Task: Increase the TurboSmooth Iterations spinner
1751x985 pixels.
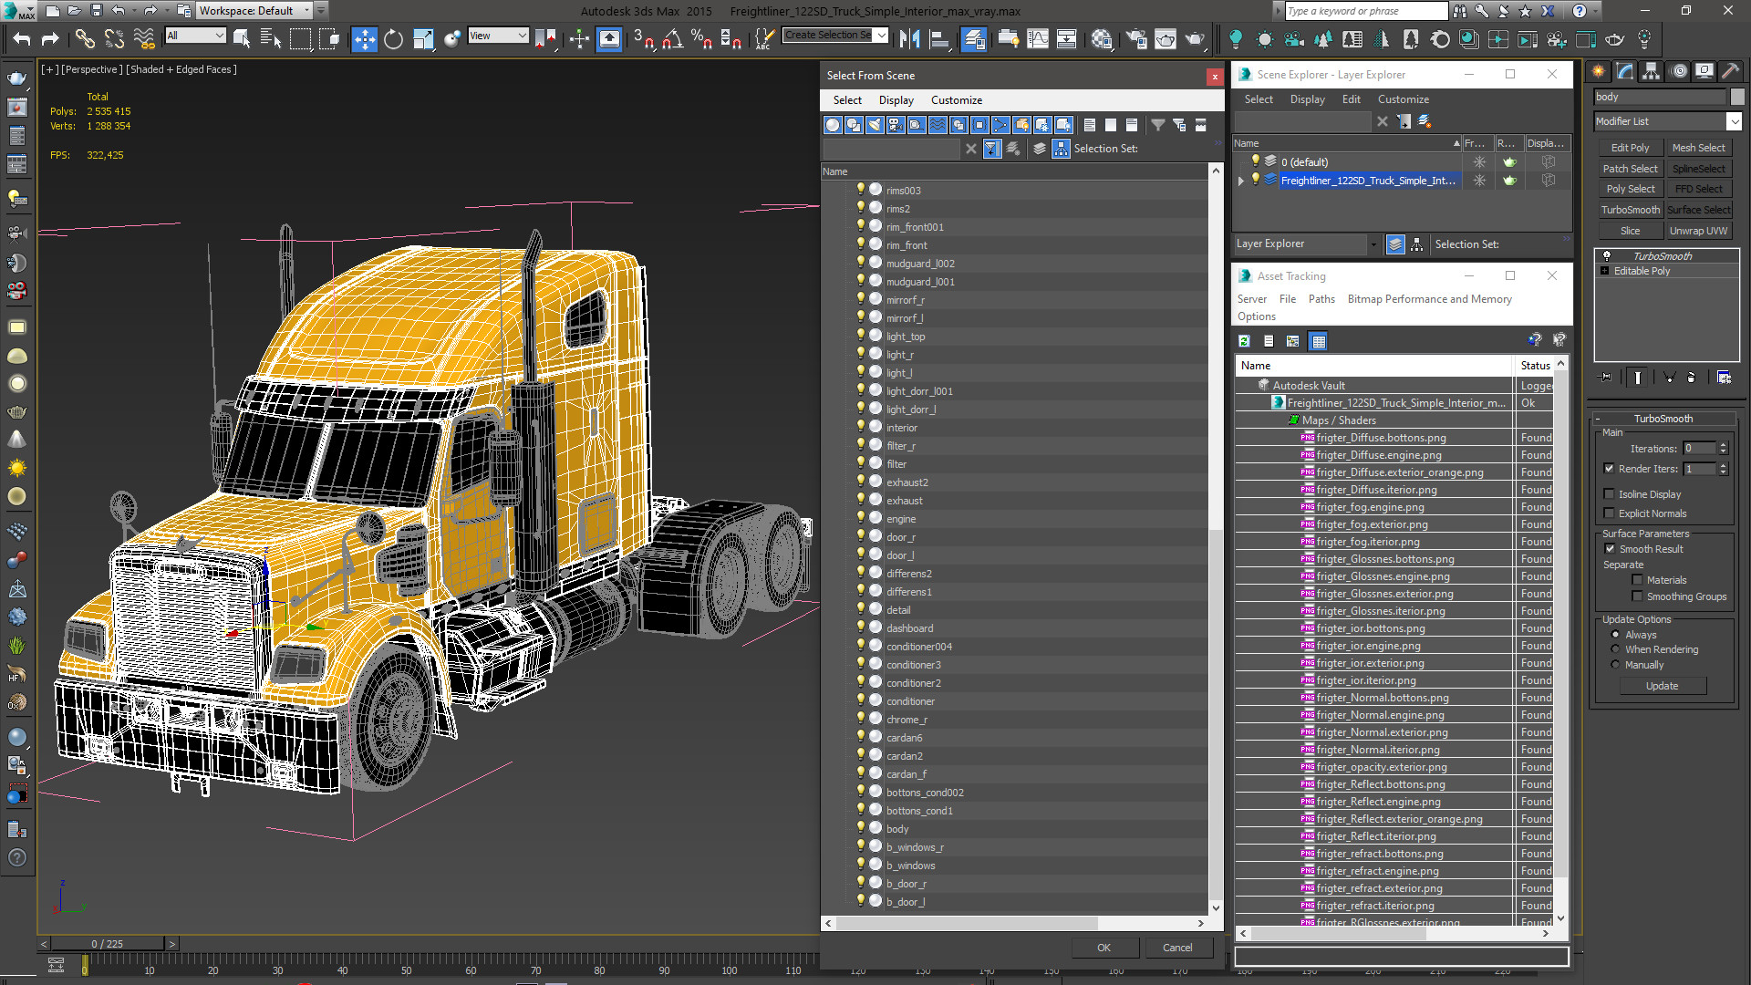Action: [1723, 445]
